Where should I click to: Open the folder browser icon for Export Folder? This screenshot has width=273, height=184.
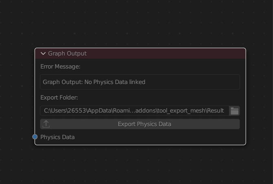234,111
